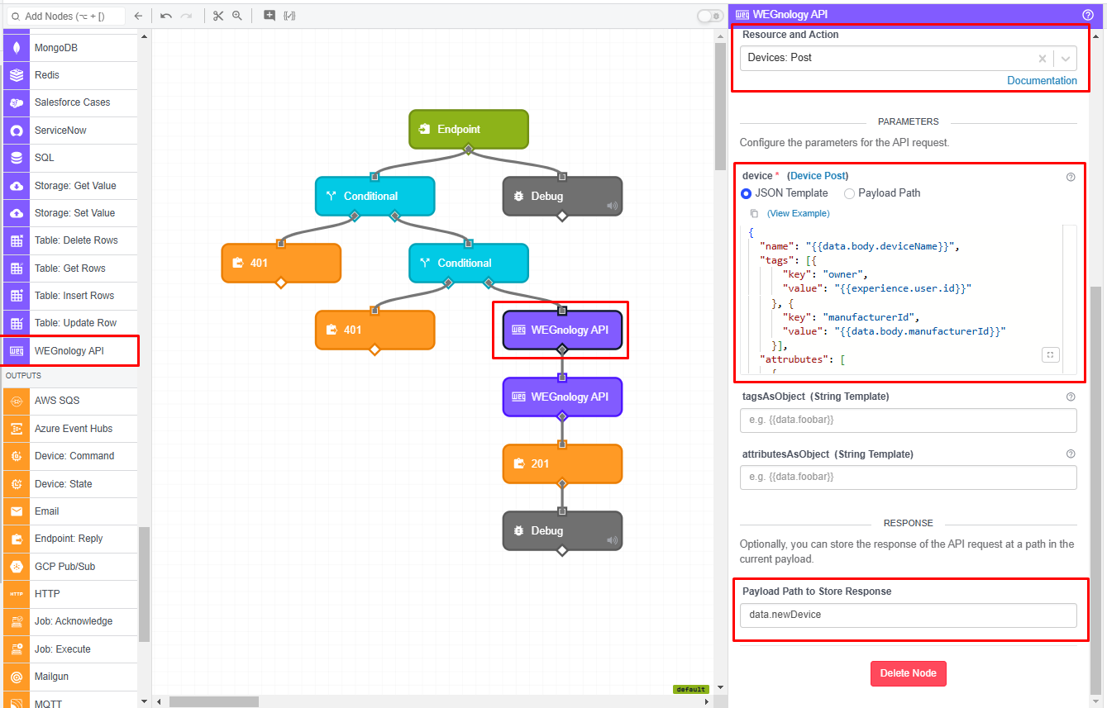The image size is (1107, 708).
Task: Pick Salesforce Cases node
Action: 69,102
